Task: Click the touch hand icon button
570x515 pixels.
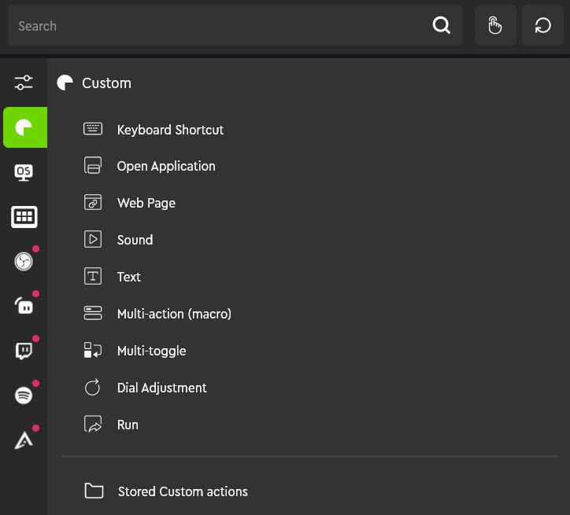Action: click(x=495, y=25)
